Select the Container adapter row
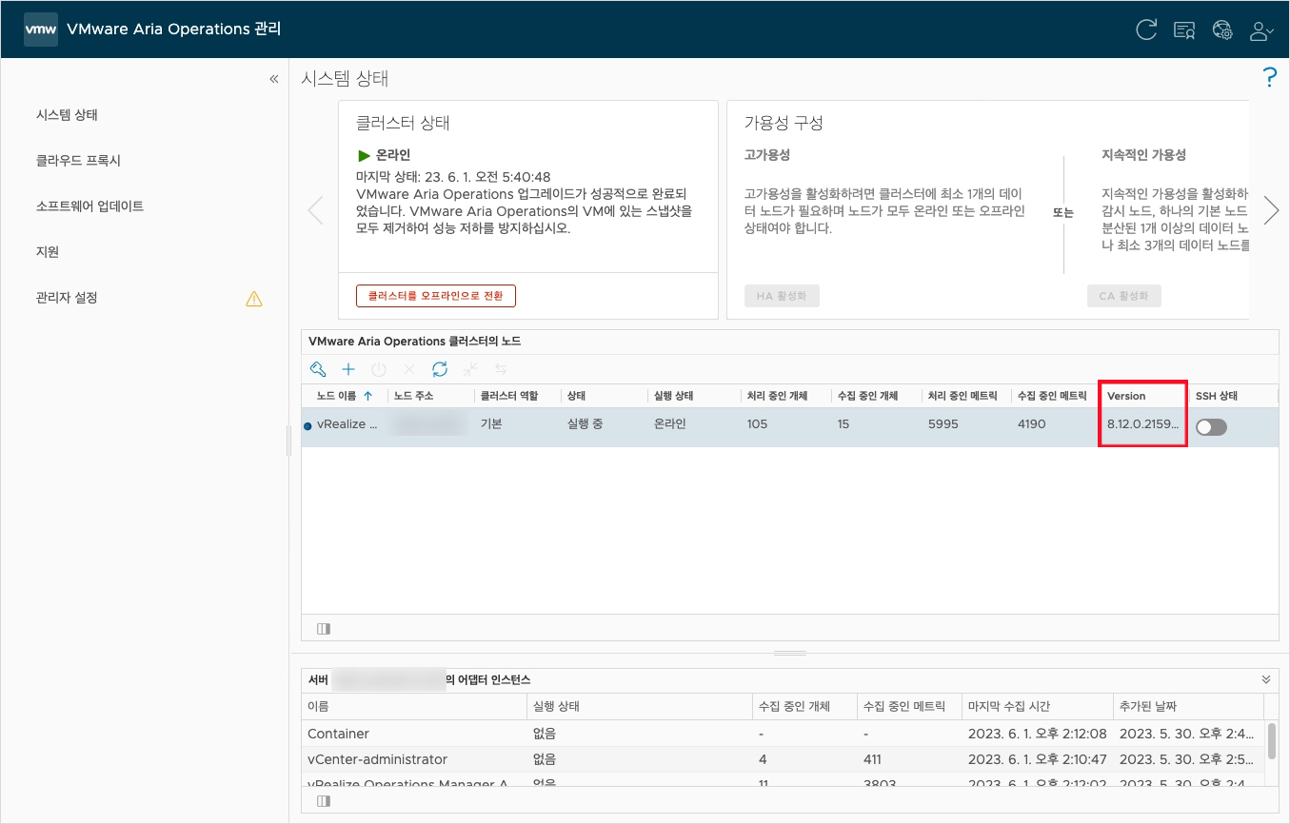The width and height of the screenshot is (1290, 824). click(783, 734)
